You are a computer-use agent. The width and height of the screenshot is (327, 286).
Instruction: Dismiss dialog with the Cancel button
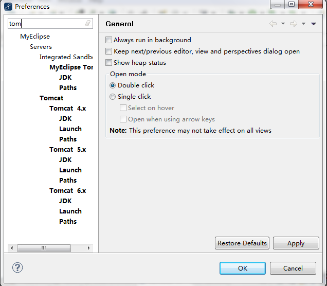[293, 269]
